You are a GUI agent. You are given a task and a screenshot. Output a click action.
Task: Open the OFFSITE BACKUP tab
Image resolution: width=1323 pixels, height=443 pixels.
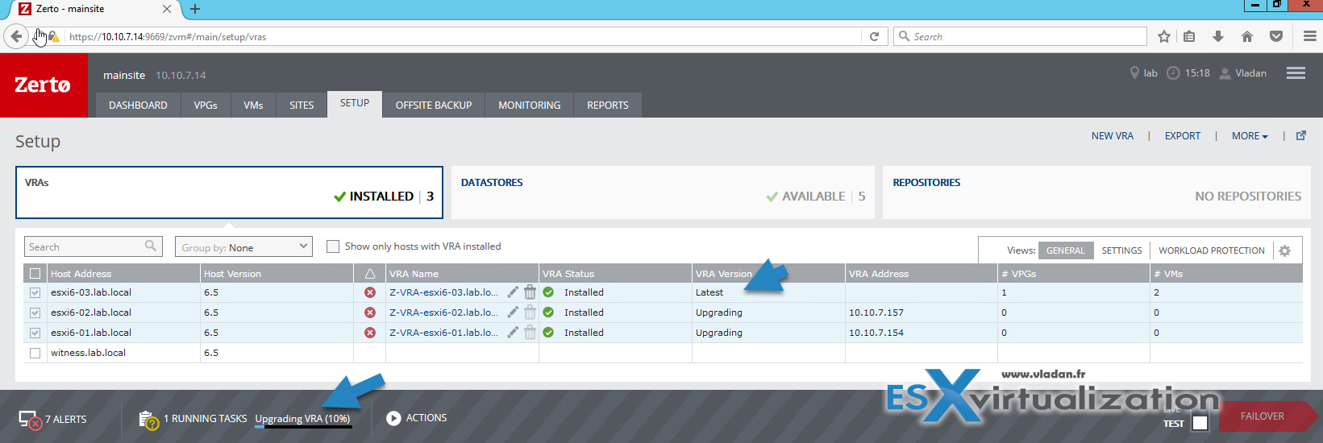pos(434,106)
